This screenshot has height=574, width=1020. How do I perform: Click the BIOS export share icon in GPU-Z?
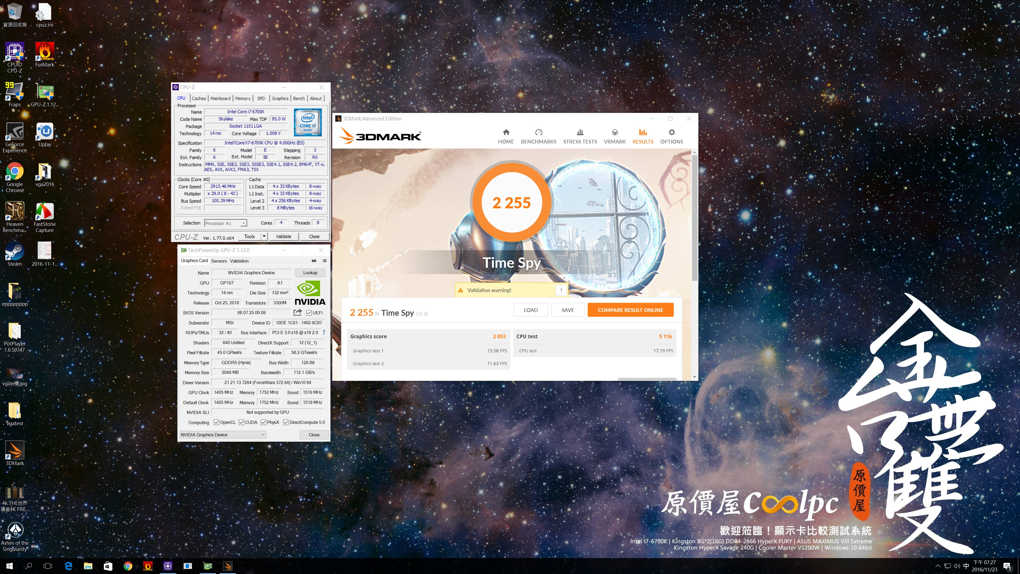coord(297,313)
